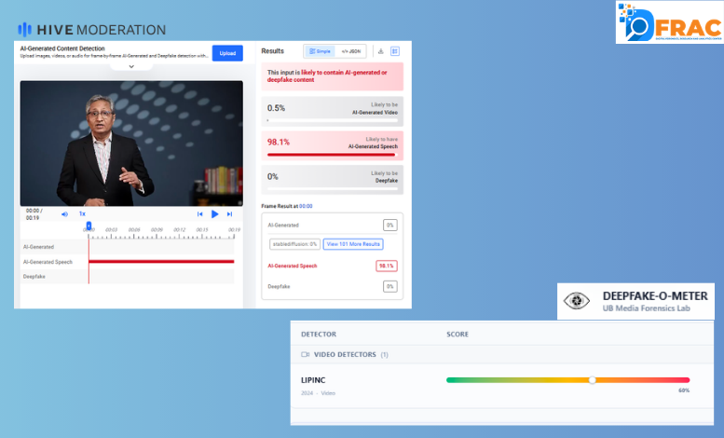The width and height of the screenshot is (724, 438).
Task: Click the blue Upload button
Action: pos(227,53)
